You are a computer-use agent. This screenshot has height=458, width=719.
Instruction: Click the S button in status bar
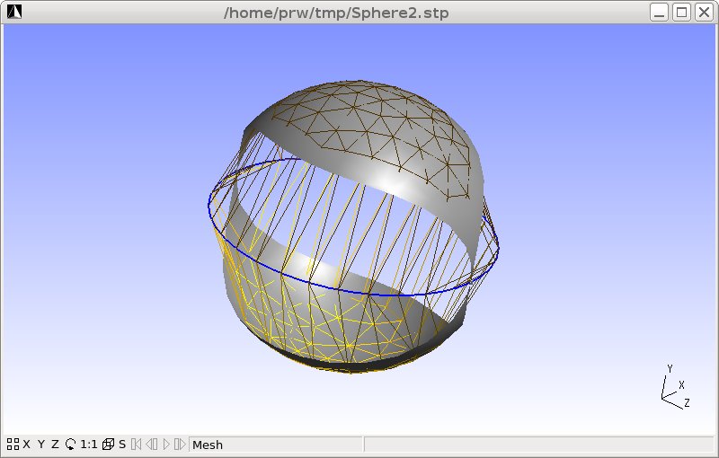point(122,445)
